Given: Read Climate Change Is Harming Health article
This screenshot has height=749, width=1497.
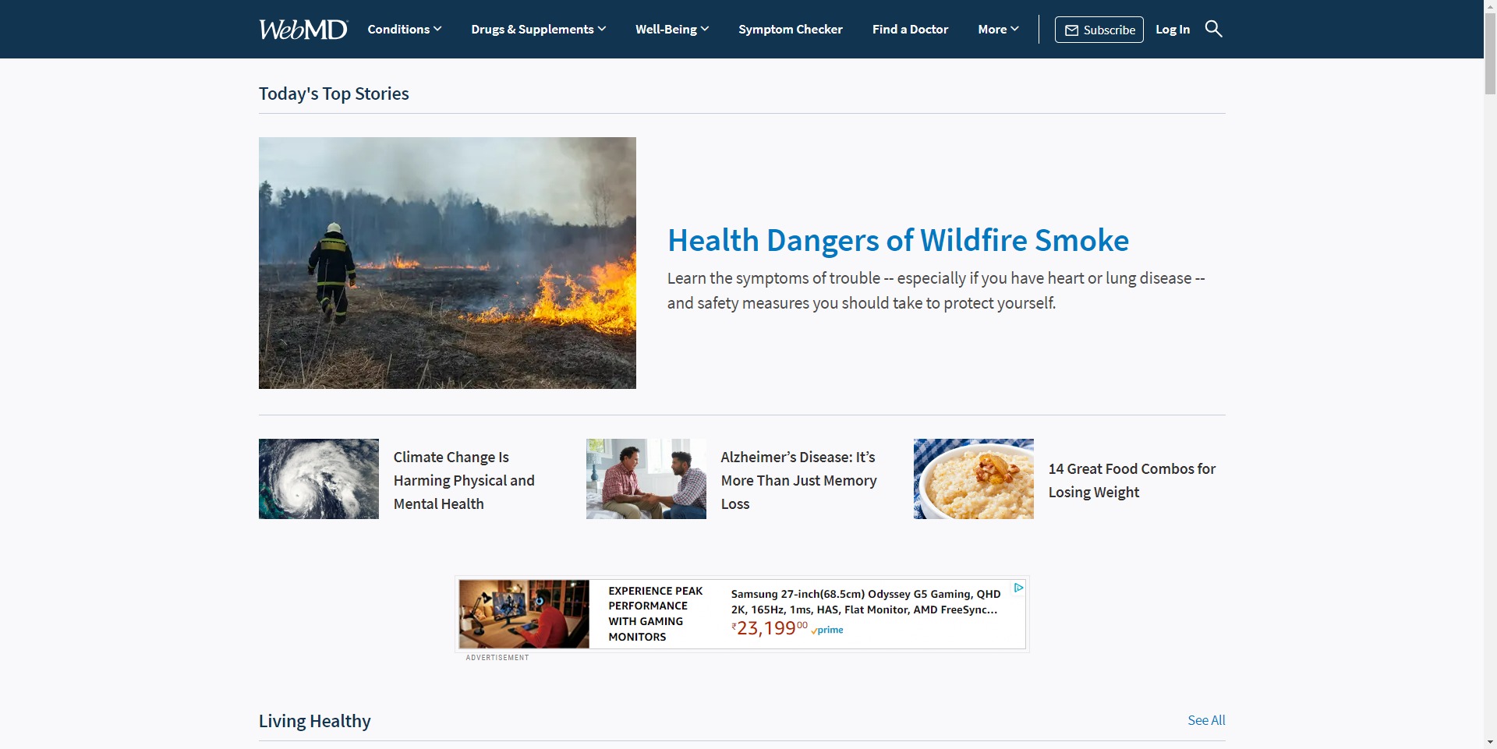Looking at the screenshot, I should (x=463, y=480).
